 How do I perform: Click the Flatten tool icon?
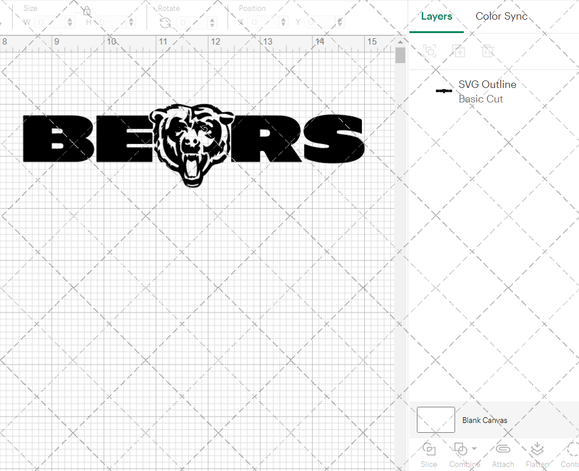tap(537, 448)
